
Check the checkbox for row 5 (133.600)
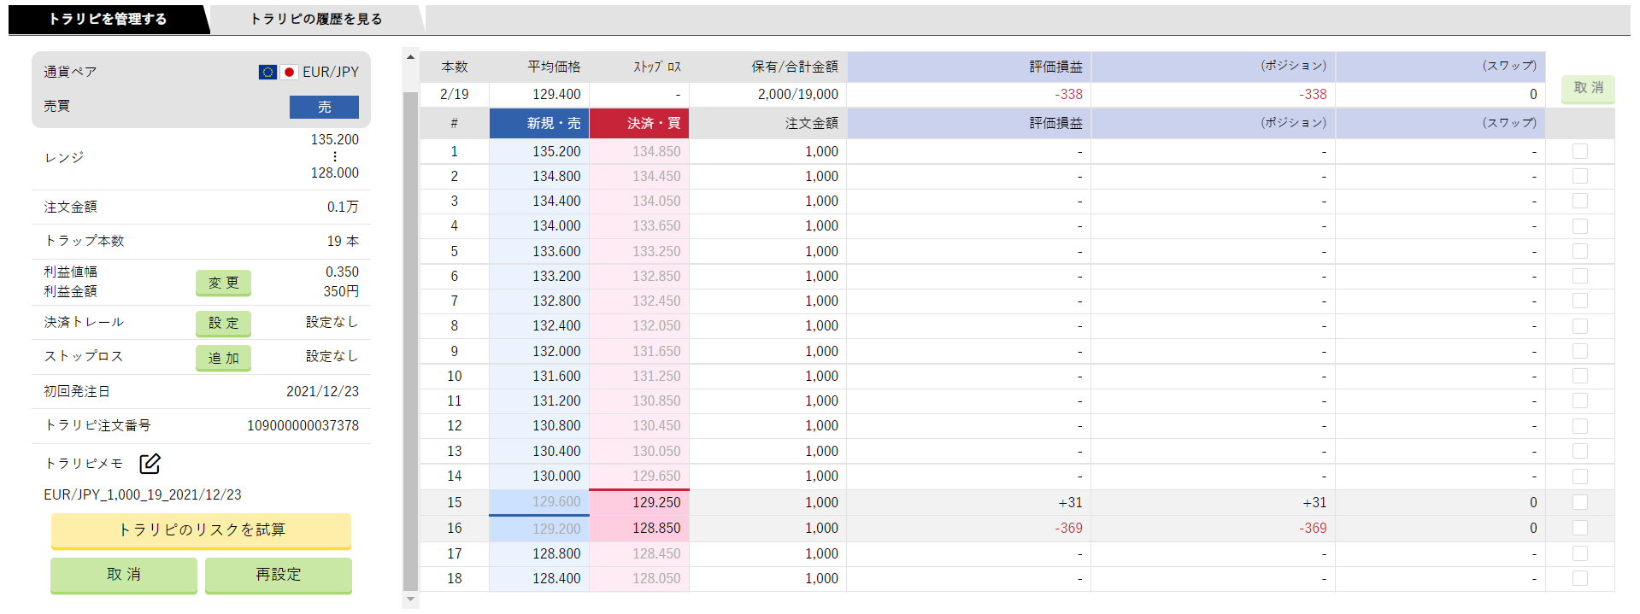pos(1580,251)
